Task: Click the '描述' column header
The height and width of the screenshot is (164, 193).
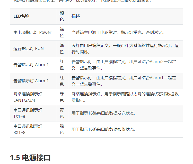Action: (x=125, y=16)
